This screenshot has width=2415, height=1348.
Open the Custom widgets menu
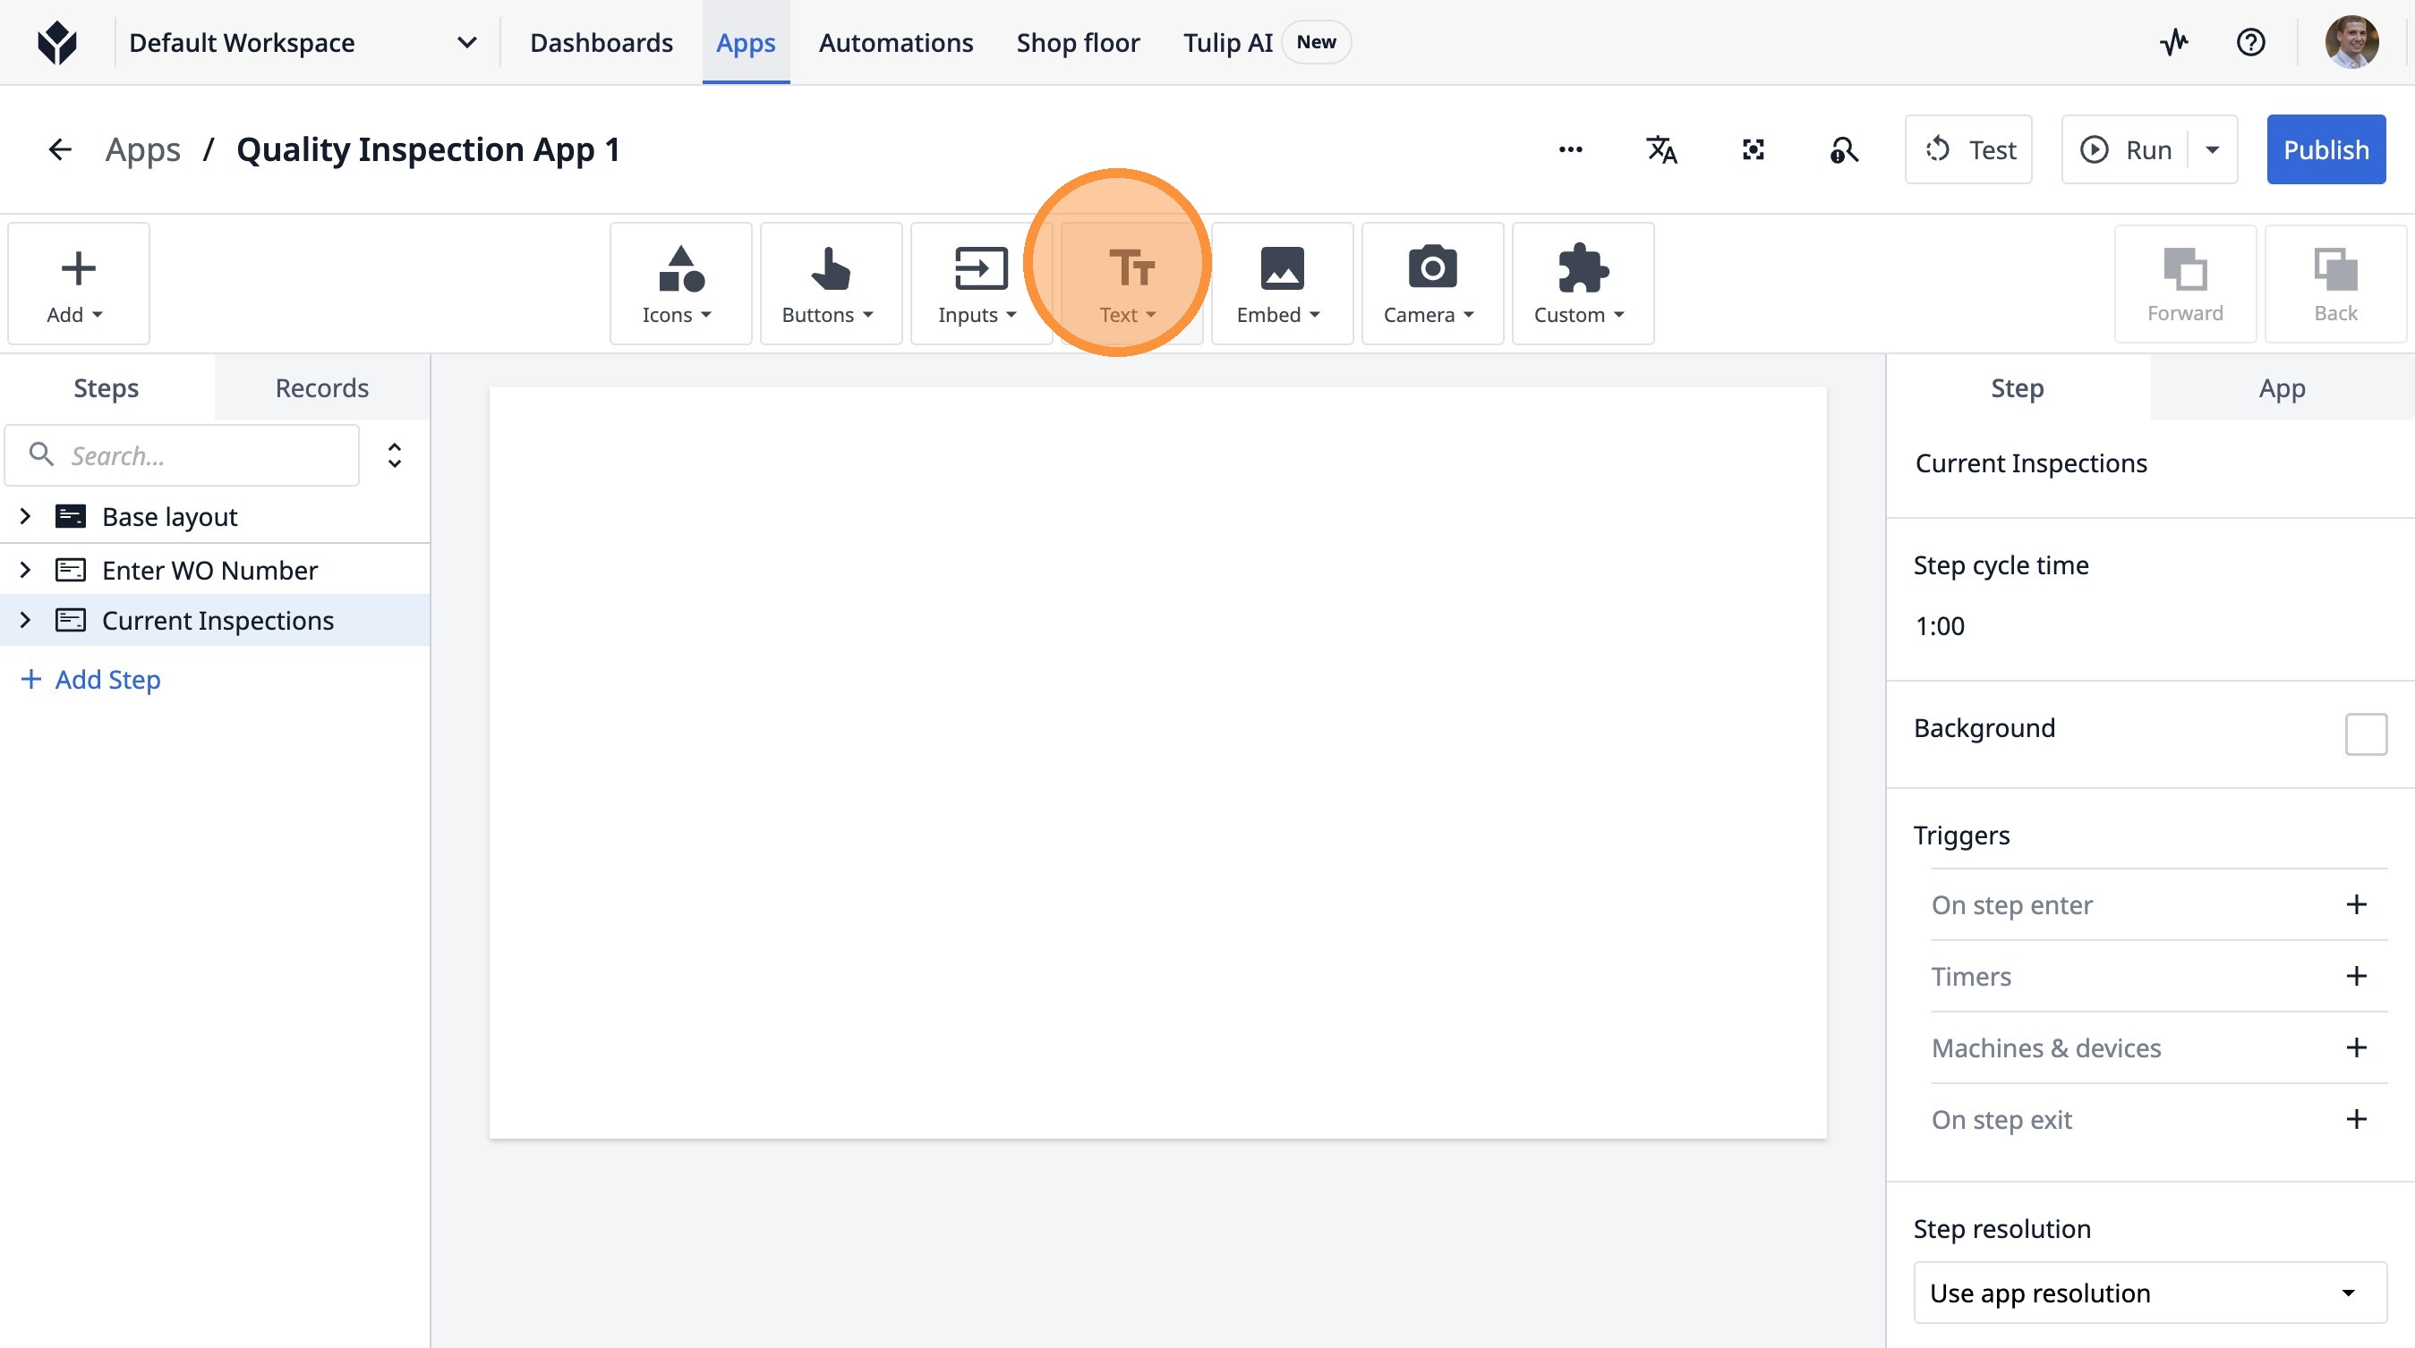(x=1582, y=284)
